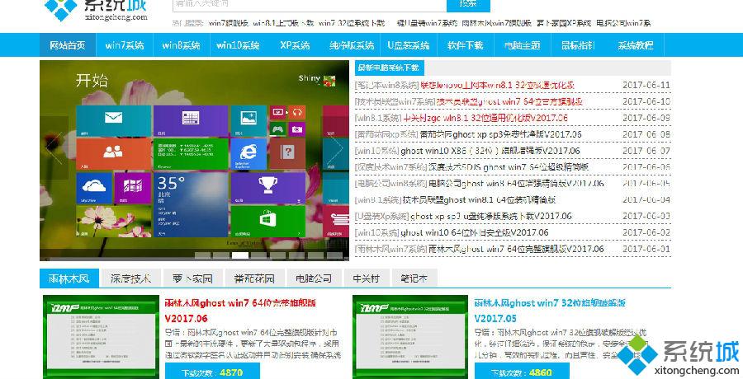This screenshot has height=379, width=743.
Task: Switch to the 中关村 tab
Action: 367,278
